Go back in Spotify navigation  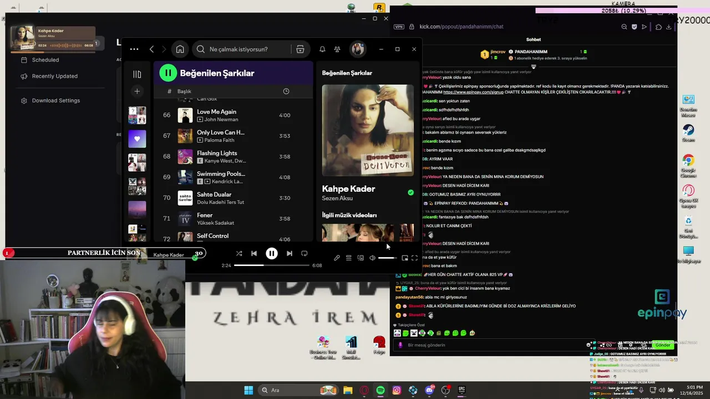151,49
